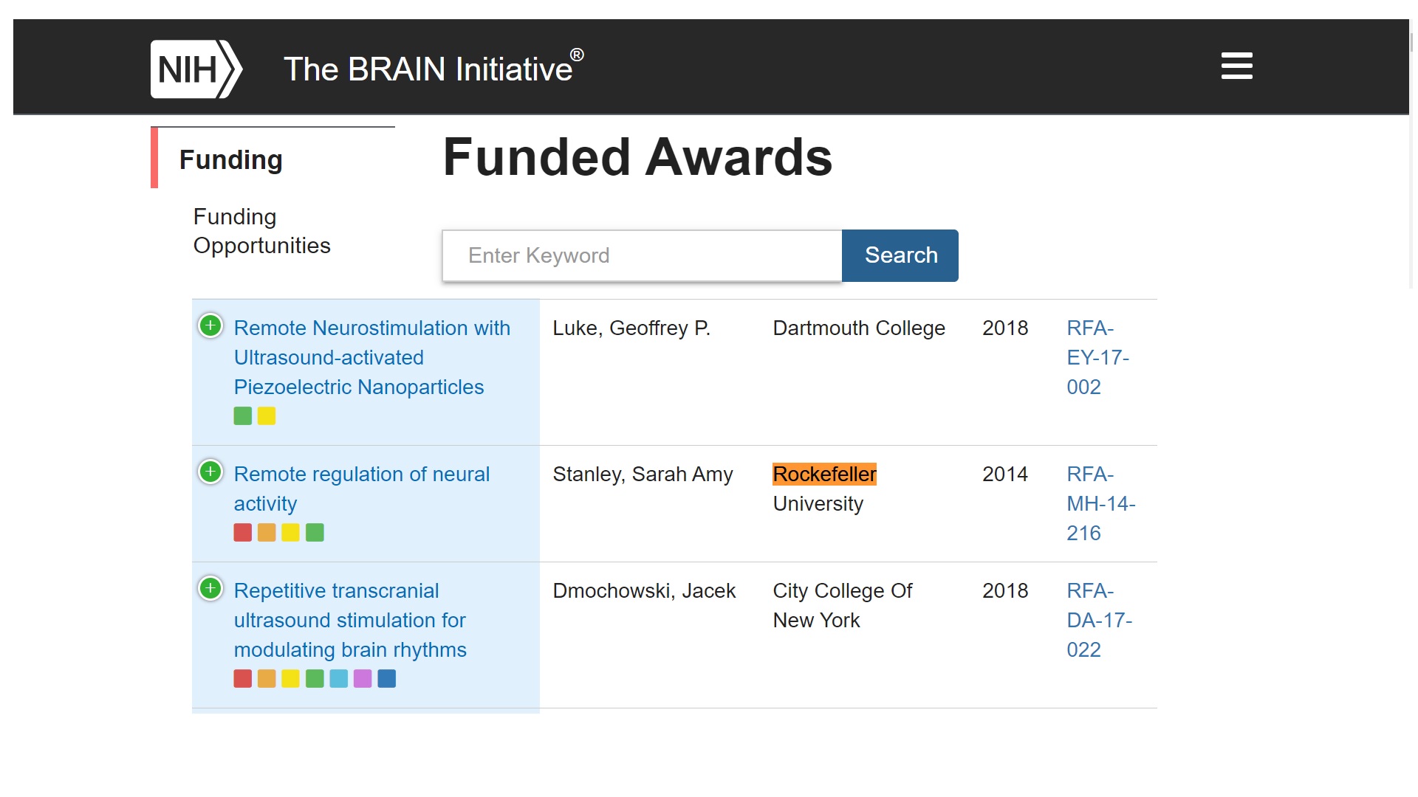Click purple swatch under Repetitive transcranial award
The height and width of the screenshot is (797, 1418).
(x=363, y=679)
